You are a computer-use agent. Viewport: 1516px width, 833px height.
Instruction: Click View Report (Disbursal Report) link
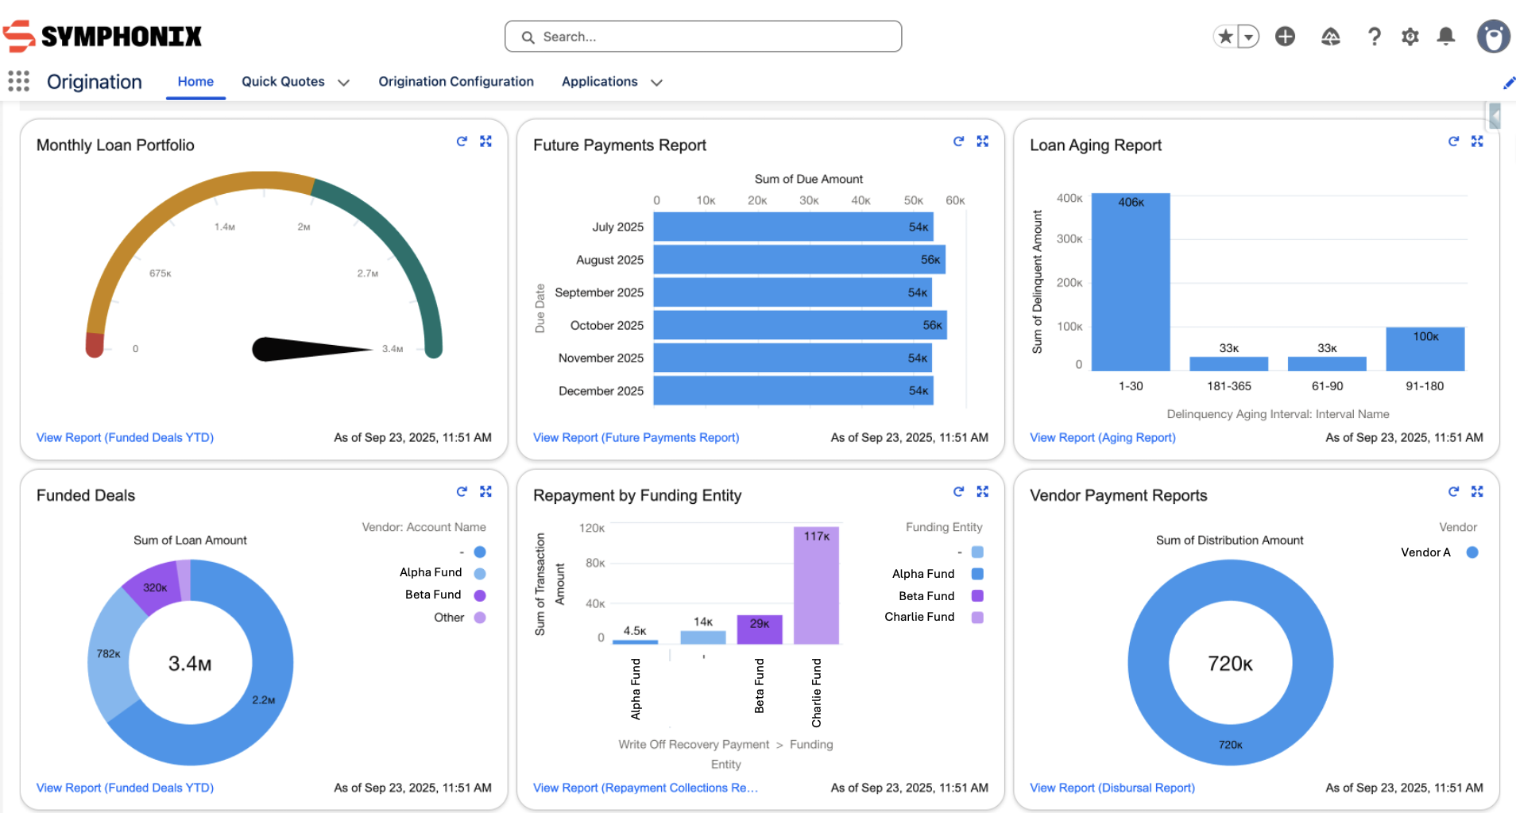[x=1112, y=788]
